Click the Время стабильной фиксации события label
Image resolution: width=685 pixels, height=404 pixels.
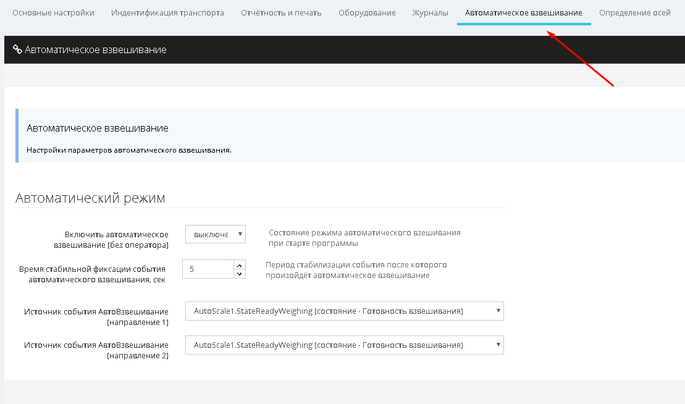(x=92, y=274)
